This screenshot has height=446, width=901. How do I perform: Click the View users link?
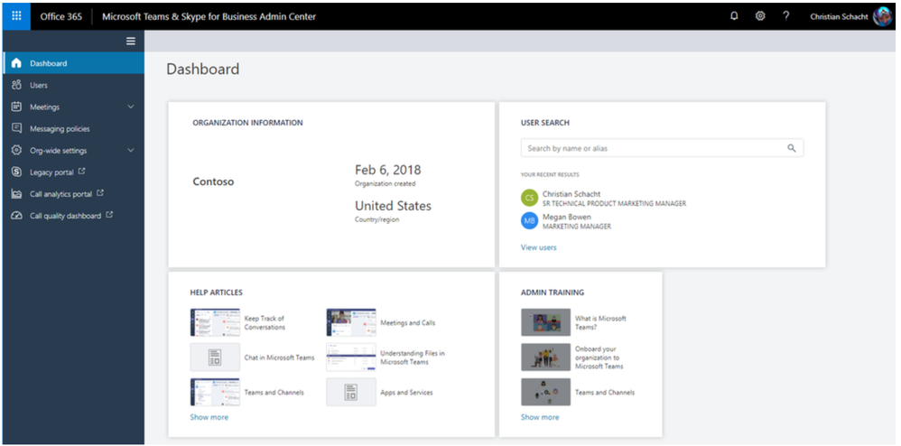538,247
